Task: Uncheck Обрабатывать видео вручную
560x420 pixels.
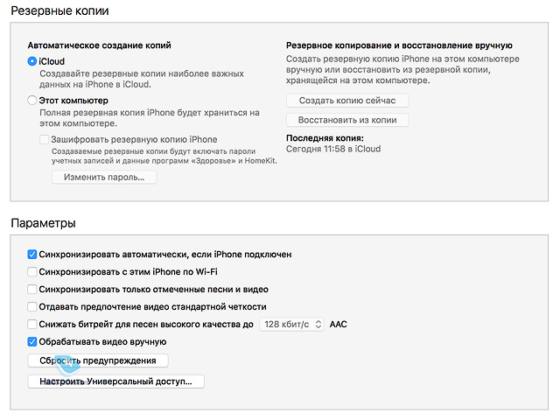Action: pos(32,342)
